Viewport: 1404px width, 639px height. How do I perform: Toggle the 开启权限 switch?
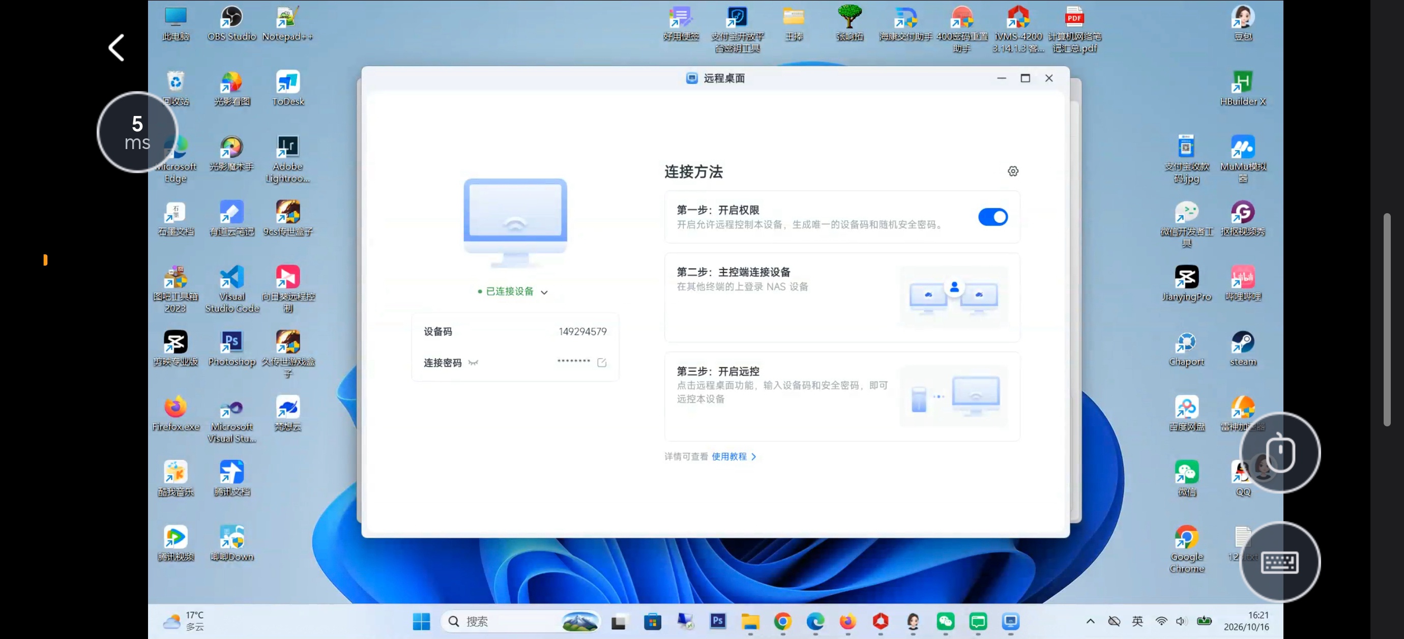pos(992,217)
